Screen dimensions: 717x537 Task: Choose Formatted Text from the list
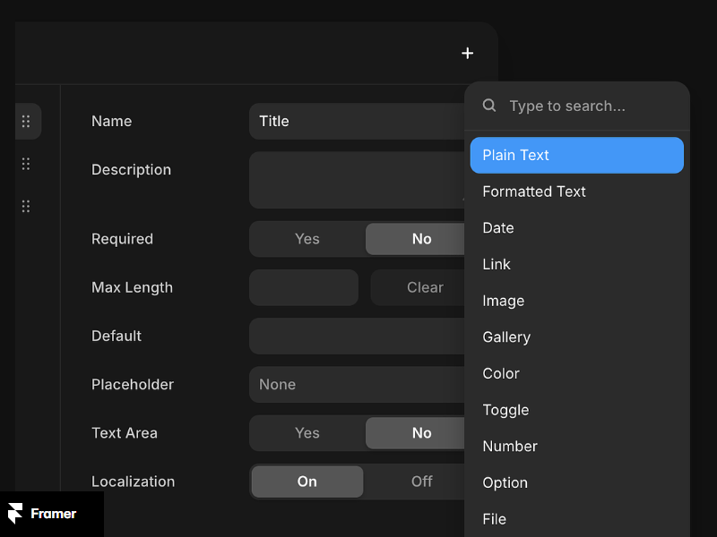534,192
